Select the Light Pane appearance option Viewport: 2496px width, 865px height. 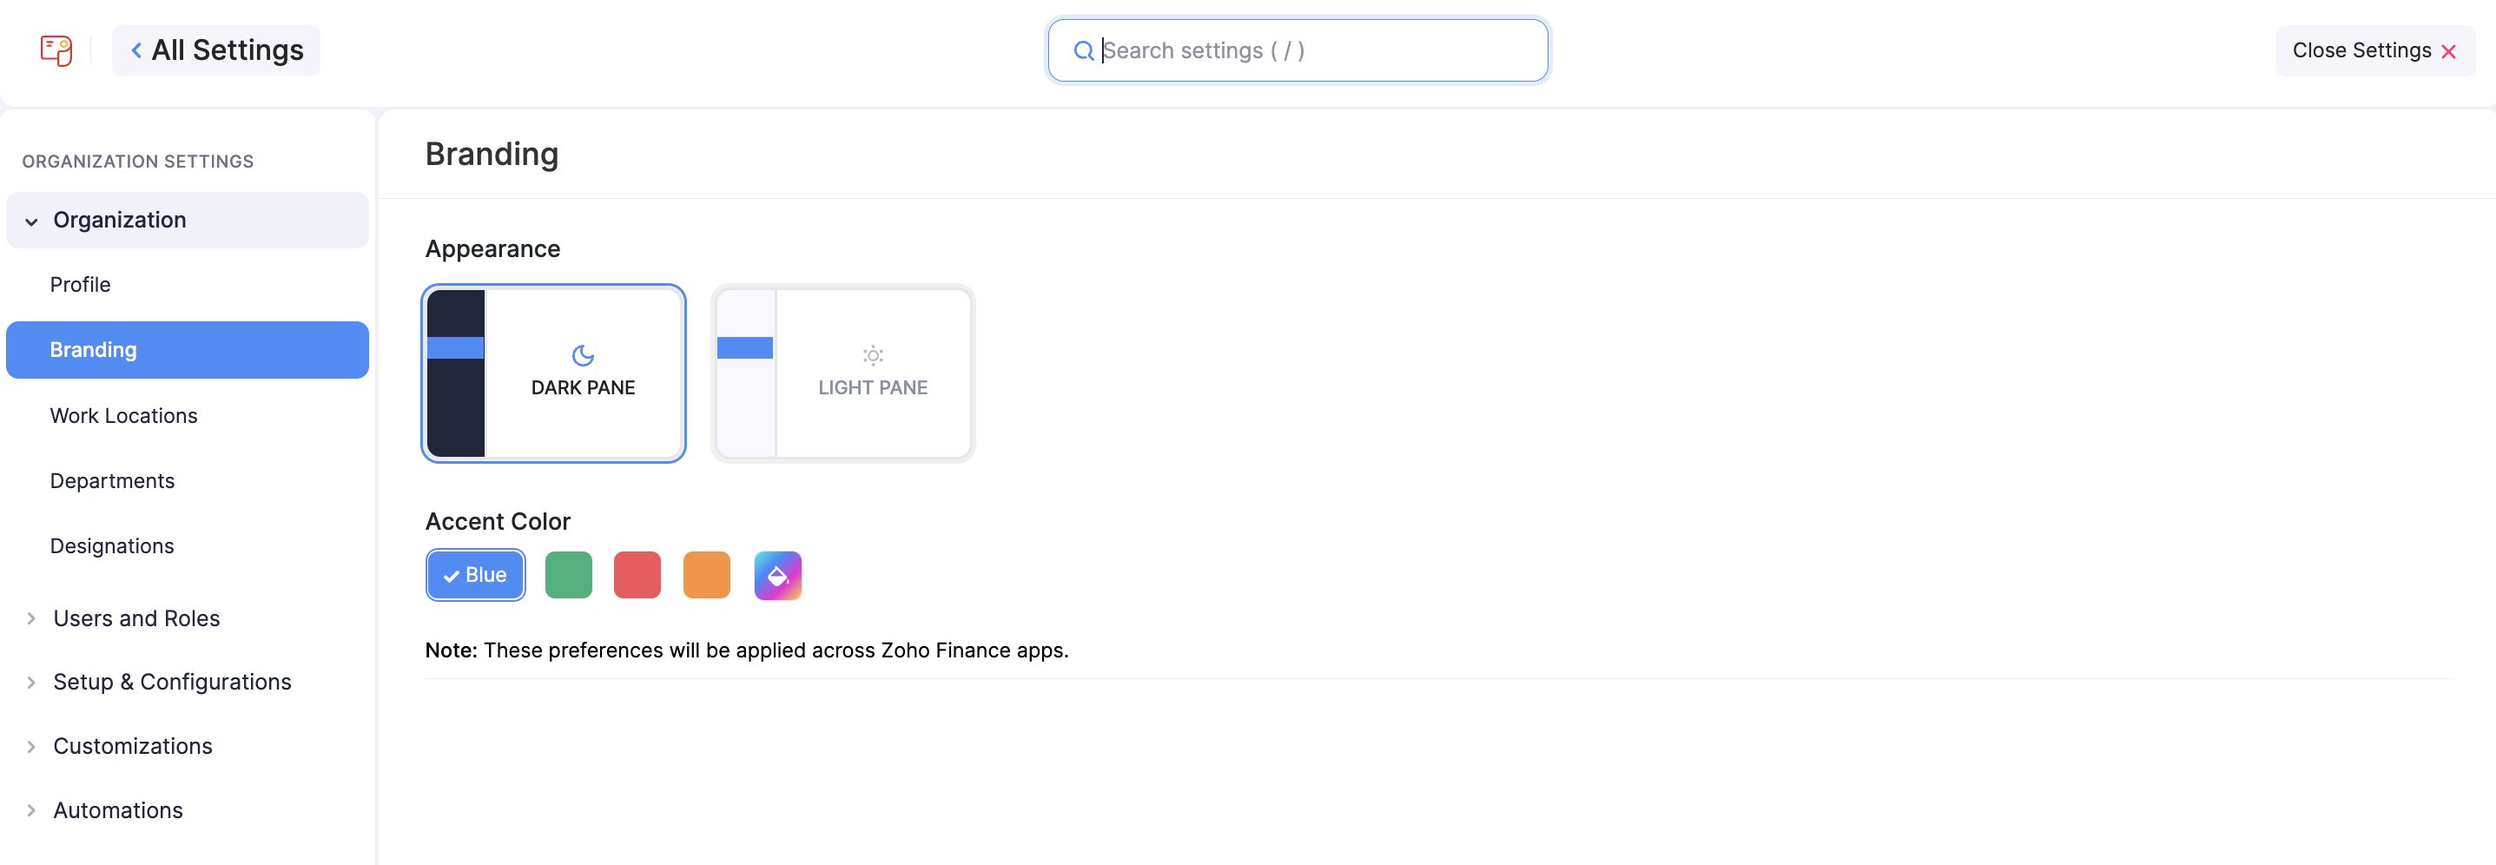click(x=843, y=374)
